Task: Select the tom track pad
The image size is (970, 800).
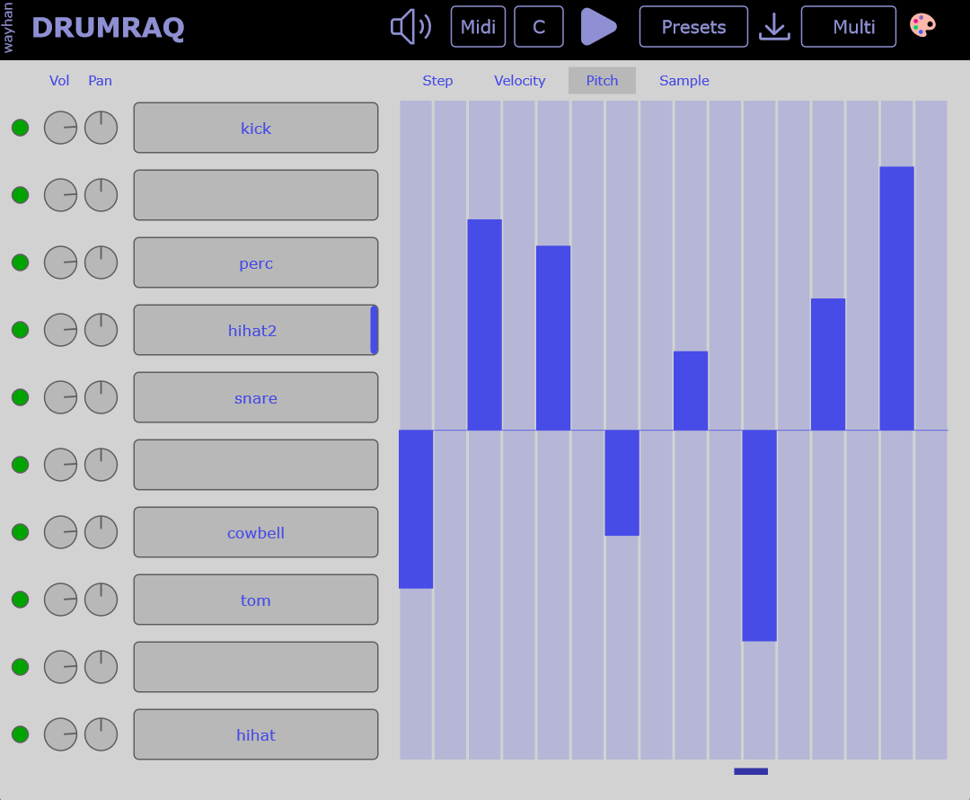Action: coord(255,600)
